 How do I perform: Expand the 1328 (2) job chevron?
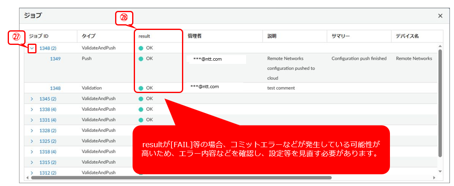32,131
